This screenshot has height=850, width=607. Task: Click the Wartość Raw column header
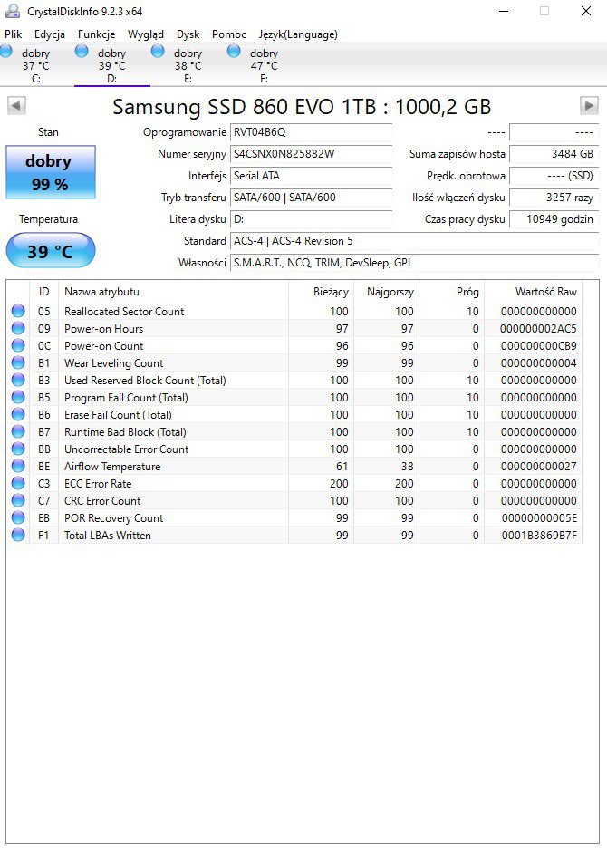point(534,292)
